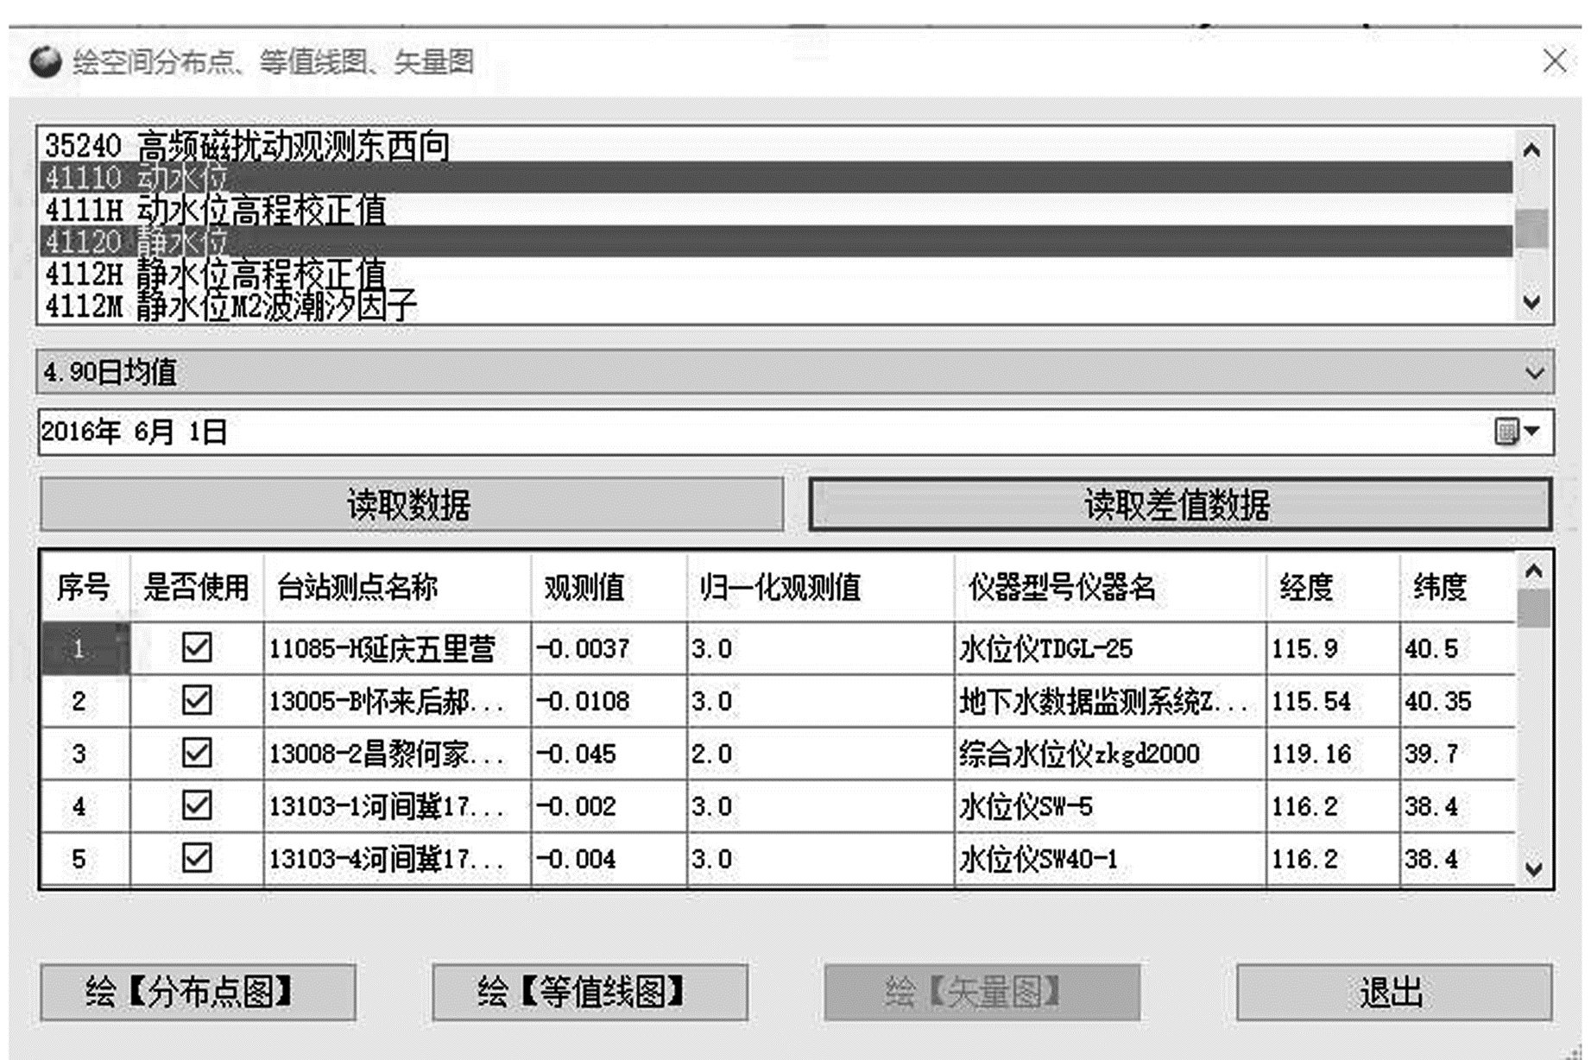Expand the 4.90日均值 dropdown
The height and width of the screenshot is (1060, 1591).
[x=1534, y=373]
